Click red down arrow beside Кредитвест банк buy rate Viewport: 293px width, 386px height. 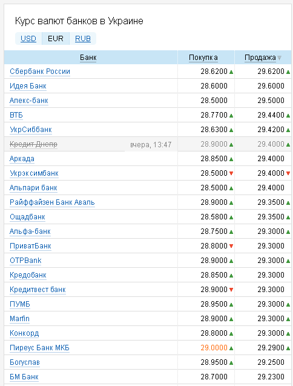click(231, 290)
